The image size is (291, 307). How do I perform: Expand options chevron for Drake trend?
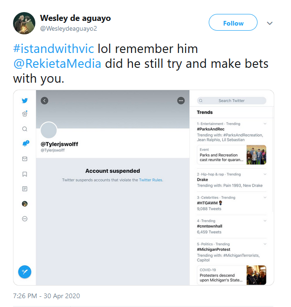pyautogui.click(x=265, y=174)
